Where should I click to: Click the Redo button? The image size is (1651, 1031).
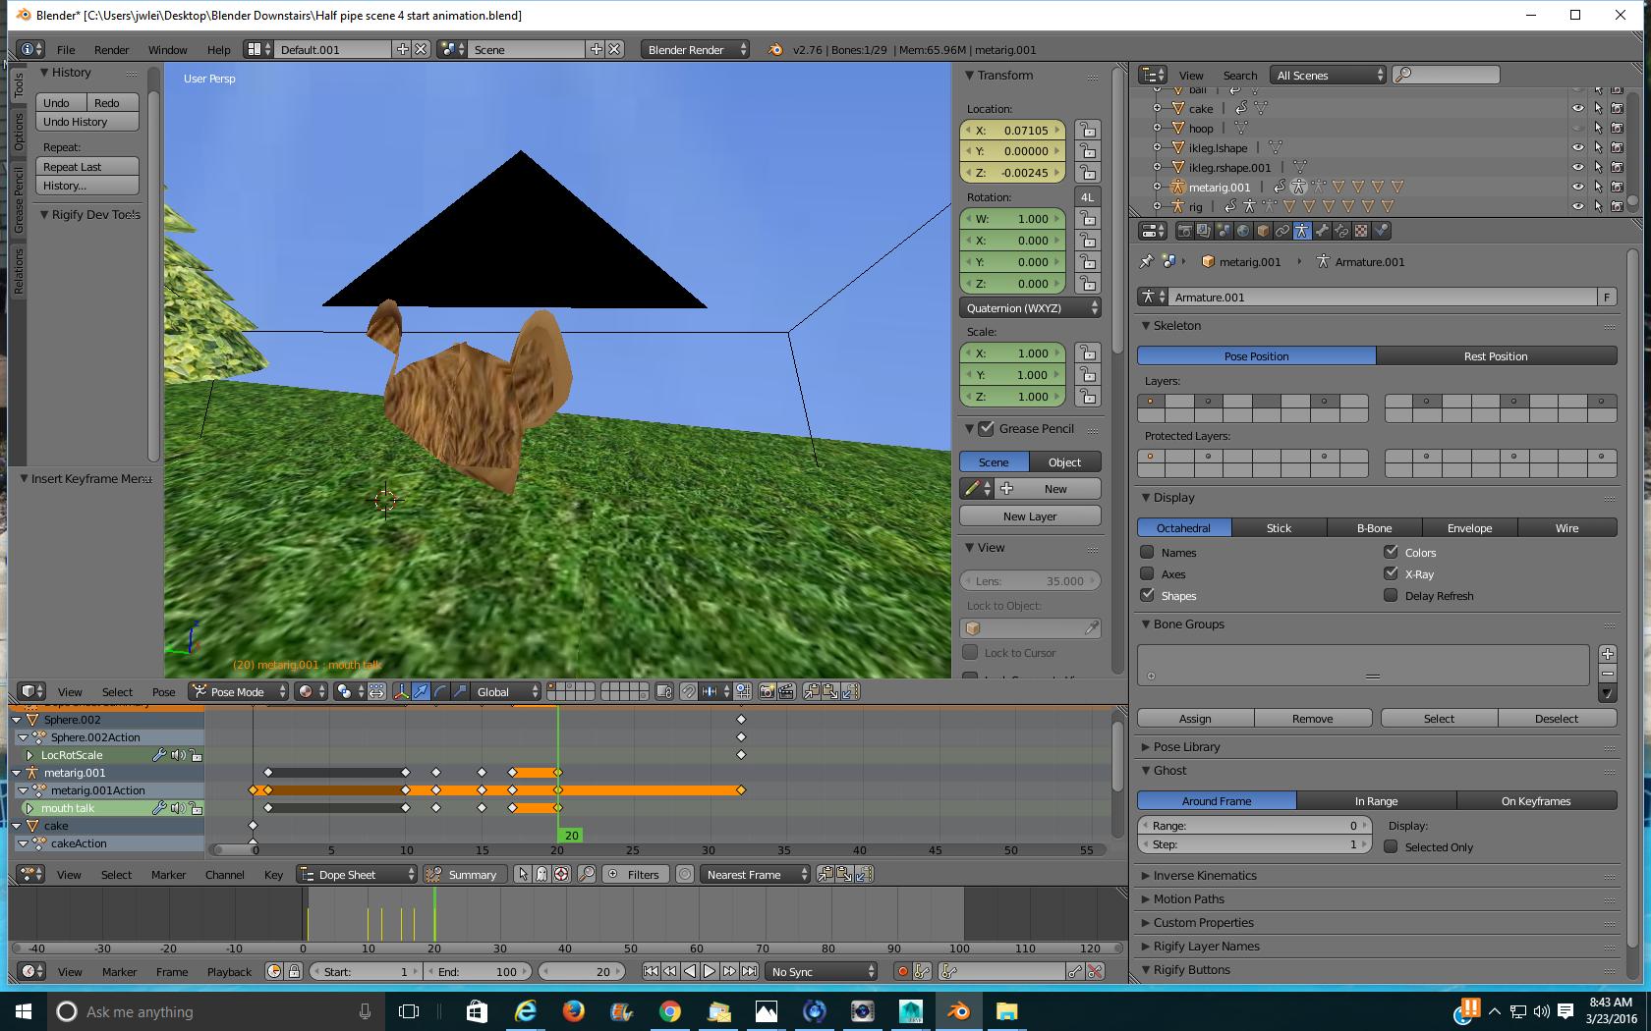(113, 102)
